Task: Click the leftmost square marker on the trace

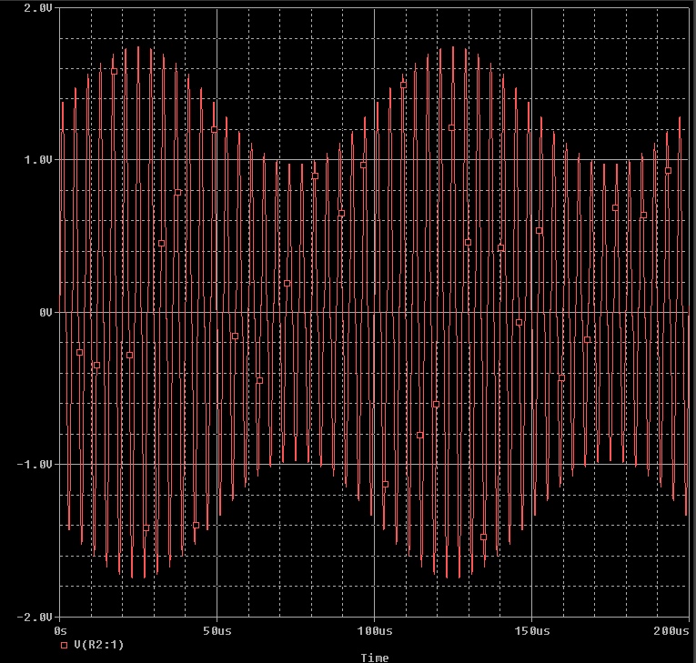Action: (79, 352)
